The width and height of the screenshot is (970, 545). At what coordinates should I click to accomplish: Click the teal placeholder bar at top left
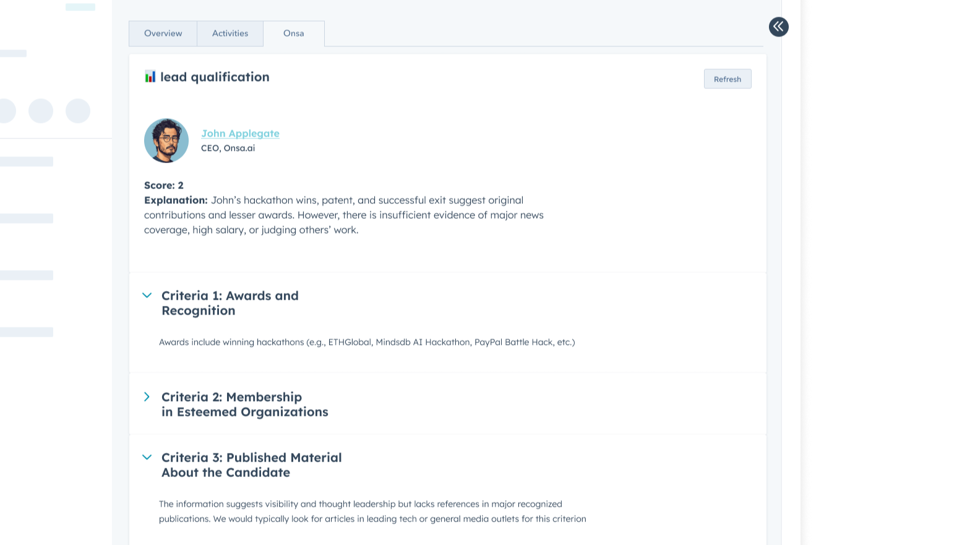[x=80, y=7]
